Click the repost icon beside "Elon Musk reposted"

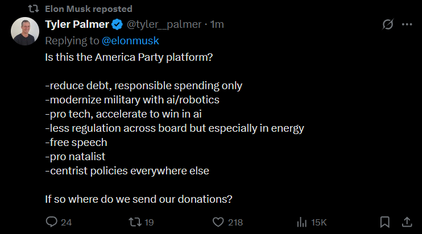(x=34, y=9)
